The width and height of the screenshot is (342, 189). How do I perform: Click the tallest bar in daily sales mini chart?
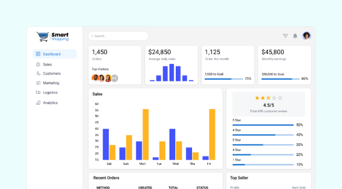click(172, 72)
